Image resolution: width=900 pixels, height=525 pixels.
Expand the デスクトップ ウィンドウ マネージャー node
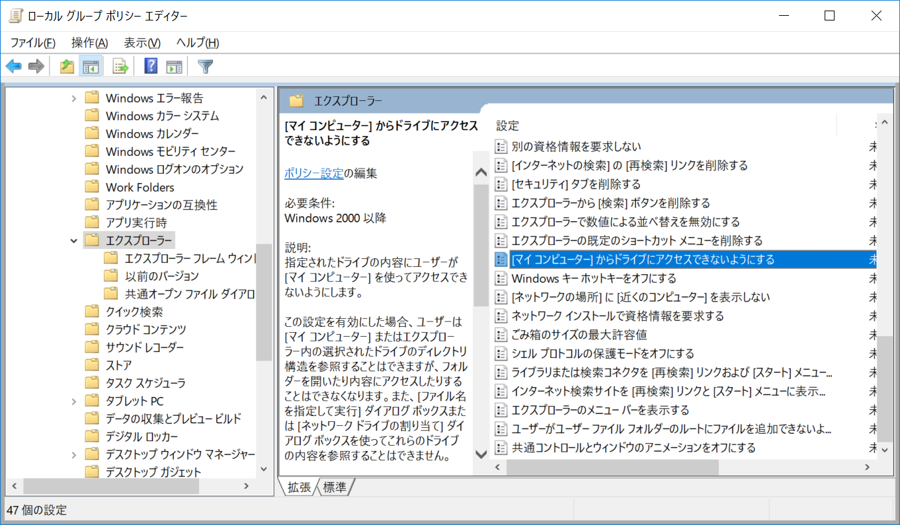point(73,454)
